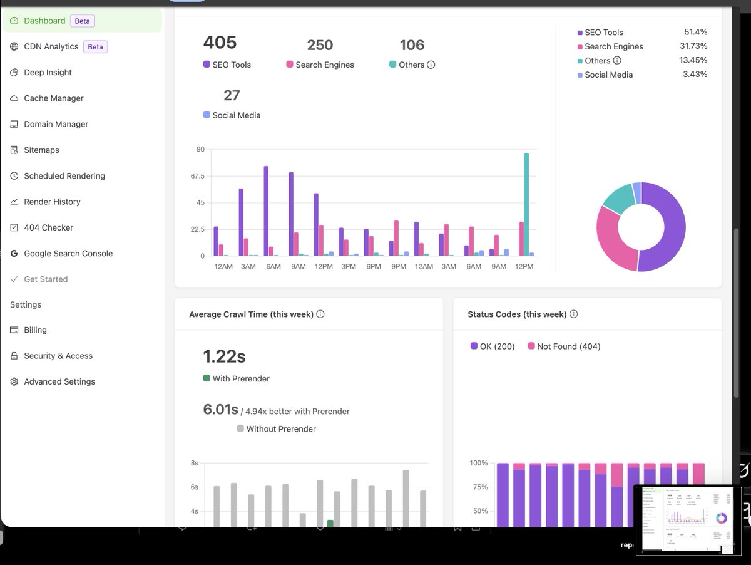751x565 pixels.
Task: Click the Render History chart icon
Action: [x=14, y=202]
